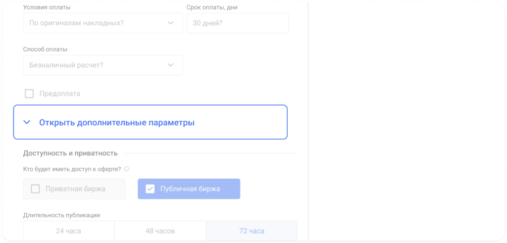507x243 pixels.
Task: Select the Приватная биржа option
Action: (74, 189)
